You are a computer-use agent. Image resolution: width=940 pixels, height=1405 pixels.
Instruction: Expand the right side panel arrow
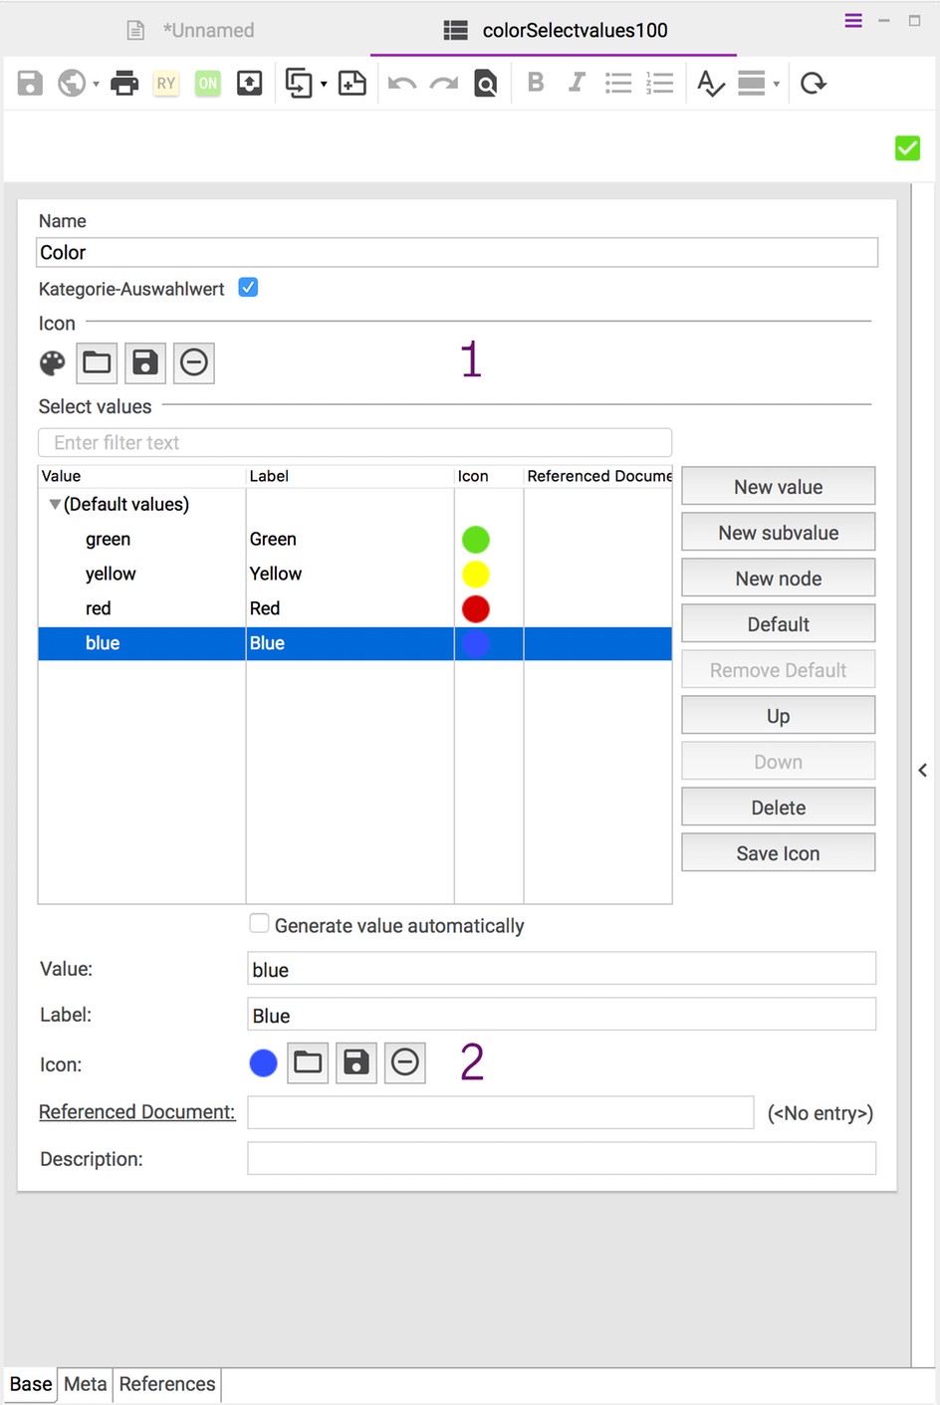(923, 770)
